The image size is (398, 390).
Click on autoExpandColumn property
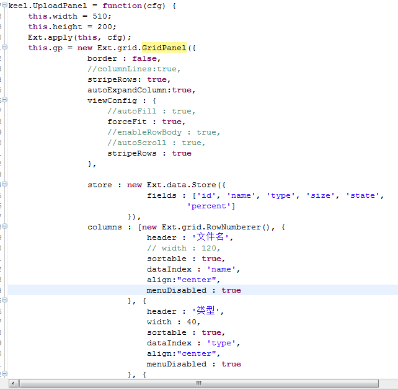point(129,90)
